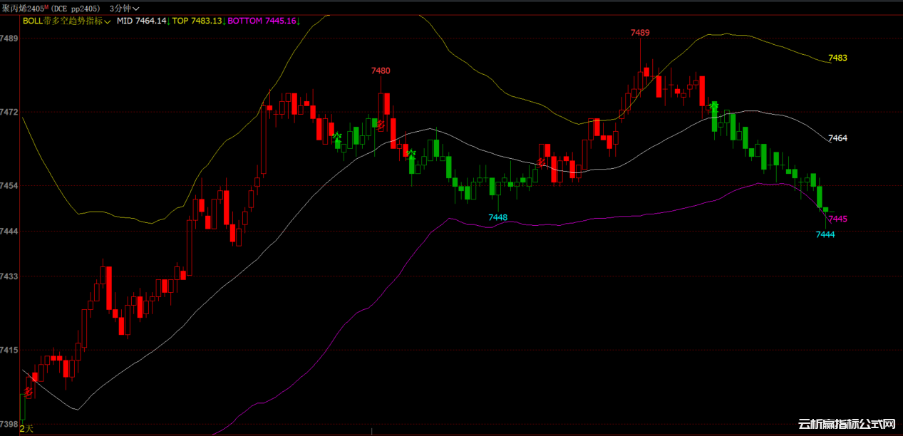Select the 聚丙烯2405 contract name
Screen dimensions: 903x436
tap(22, 8)
